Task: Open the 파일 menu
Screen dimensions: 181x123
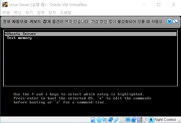Action: 6,12
